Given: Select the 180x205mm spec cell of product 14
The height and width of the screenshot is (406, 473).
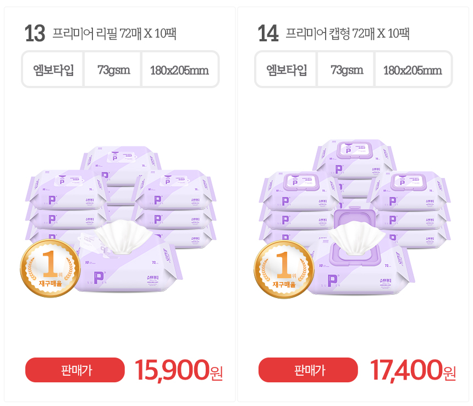Looking at the screenshot, I should click(x=413, y=70).
